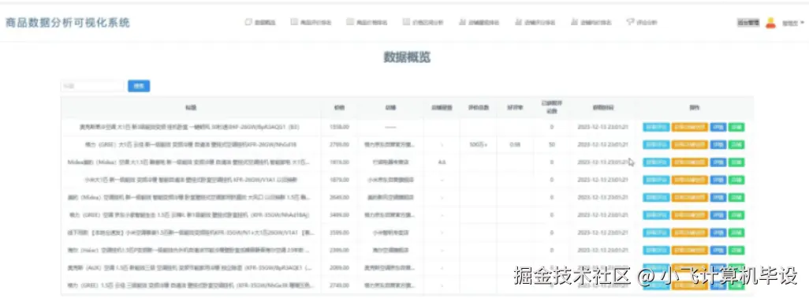Click the orange button in the 1879.00 row
Image resolution: width=809 pixels, height=298 pixels.
(x=689, y=180)
